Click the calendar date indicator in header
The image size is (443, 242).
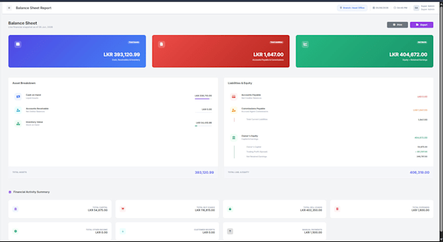[380, 8]
